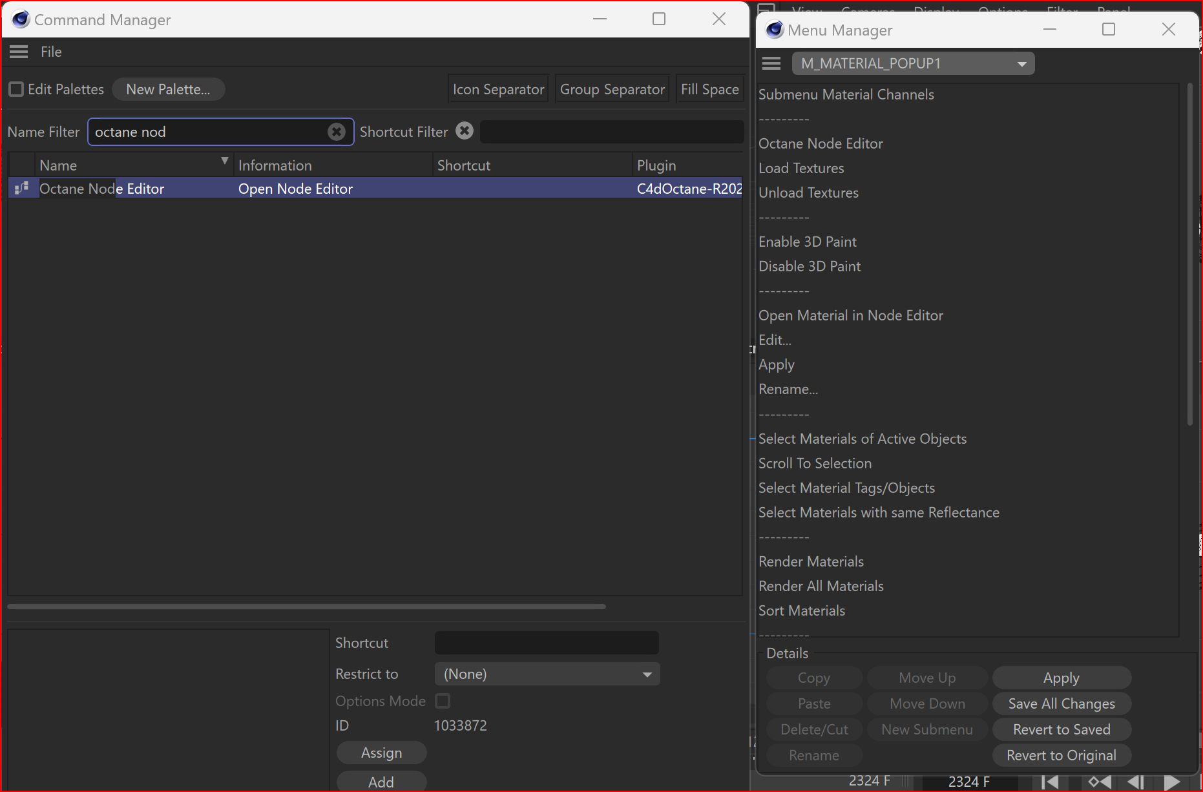Viewport: 1203px width, 792px height.
Task: Select the Edit... menu entry
Action: pos(775,340)
